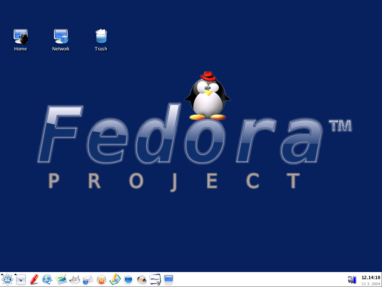Launch the MPlayer icon
This screenshot has height=287, width=382.
(155, 280)
